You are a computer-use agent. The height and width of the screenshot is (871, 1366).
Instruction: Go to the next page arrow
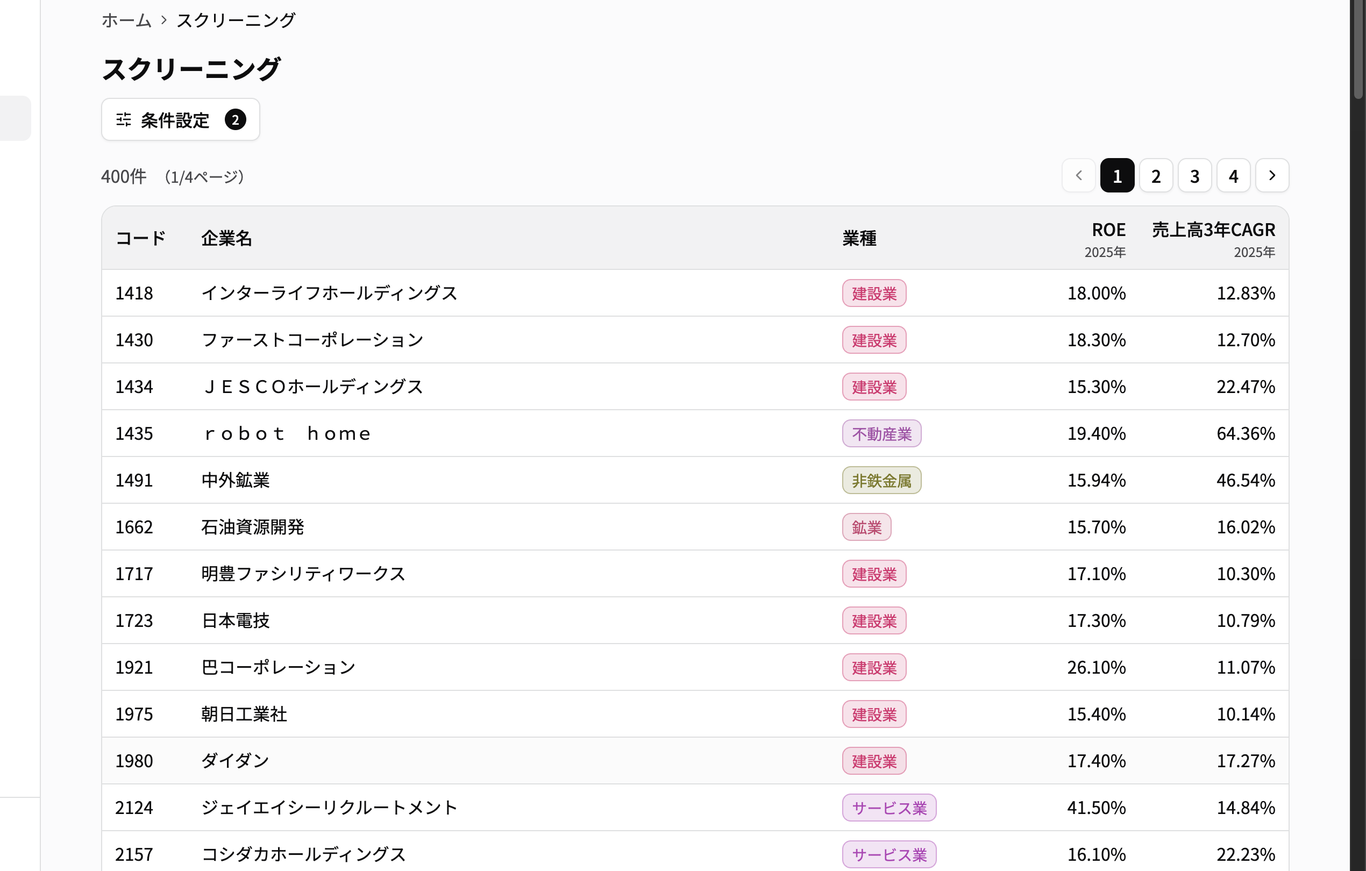[x=1272, y=176]
